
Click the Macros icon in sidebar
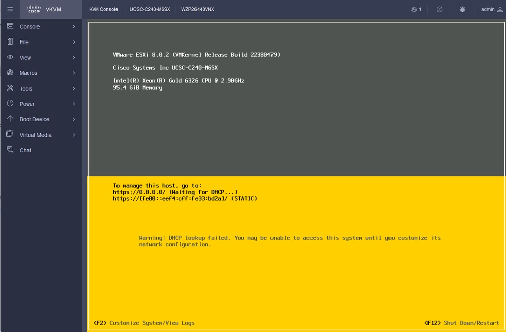[10, 72]
